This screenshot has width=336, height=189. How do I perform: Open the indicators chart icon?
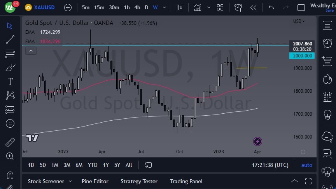click(x=198, y=7)
